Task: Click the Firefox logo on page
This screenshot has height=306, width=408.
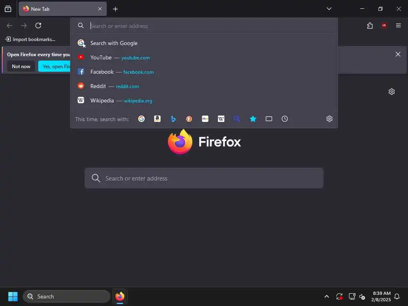Action: [204, 142]
